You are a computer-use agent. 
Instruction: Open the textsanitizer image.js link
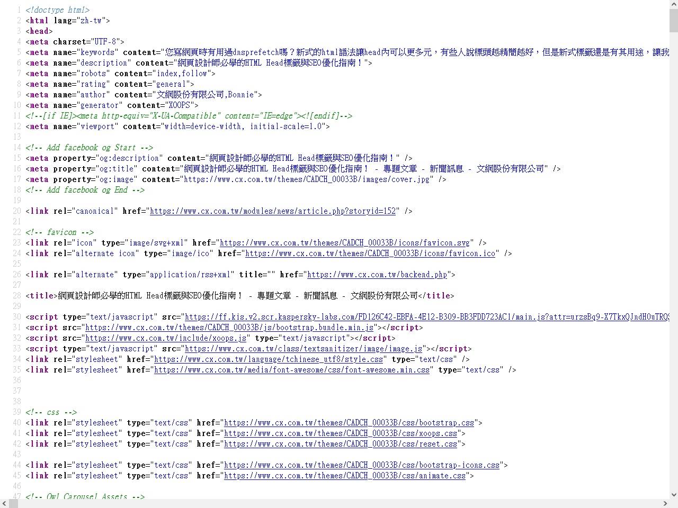point(304,349)
